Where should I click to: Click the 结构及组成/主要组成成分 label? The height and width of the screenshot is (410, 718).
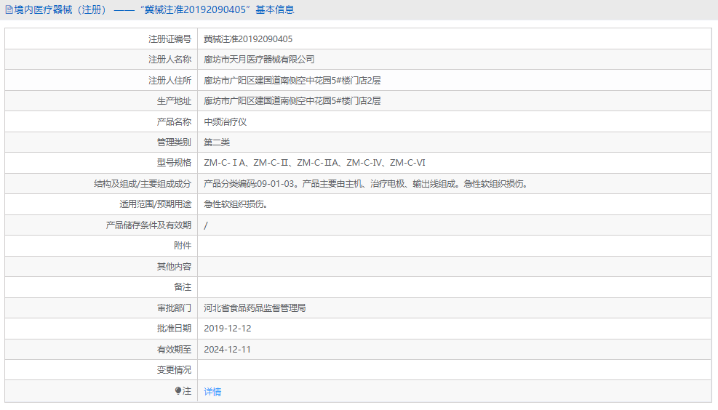coord(143,183)
